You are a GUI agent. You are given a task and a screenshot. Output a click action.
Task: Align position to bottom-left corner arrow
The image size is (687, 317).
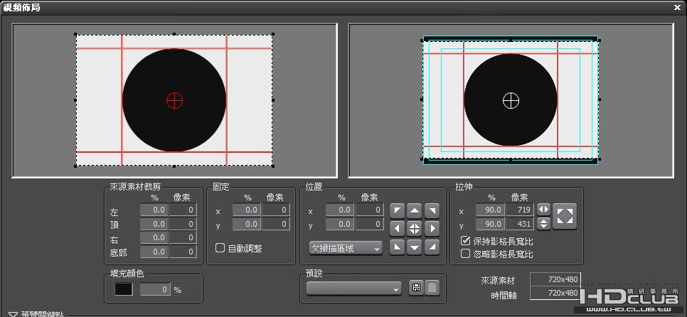398,247
